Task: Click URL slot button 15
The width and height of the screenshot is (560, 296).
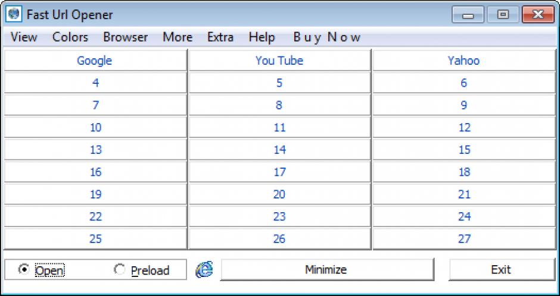Action: [464, 149]
